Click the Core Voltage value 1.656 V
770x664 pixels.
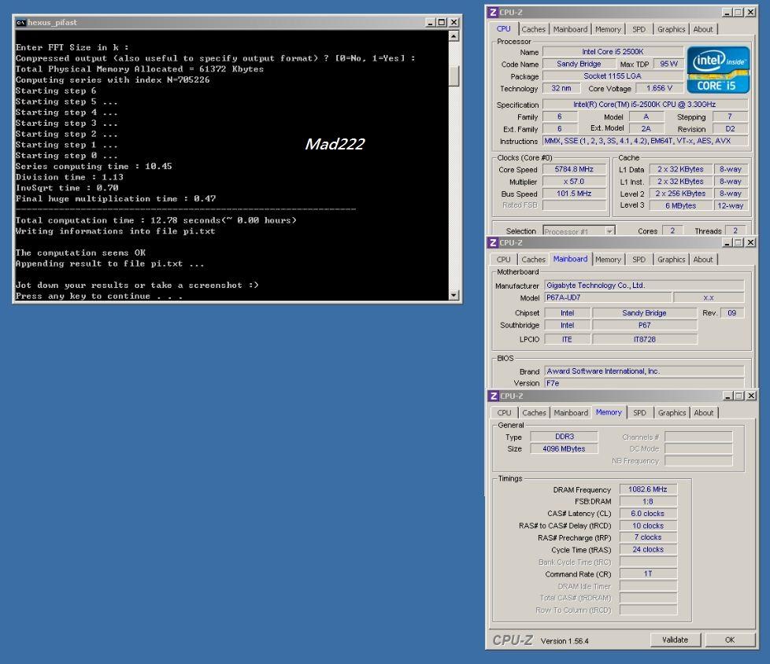659,88
